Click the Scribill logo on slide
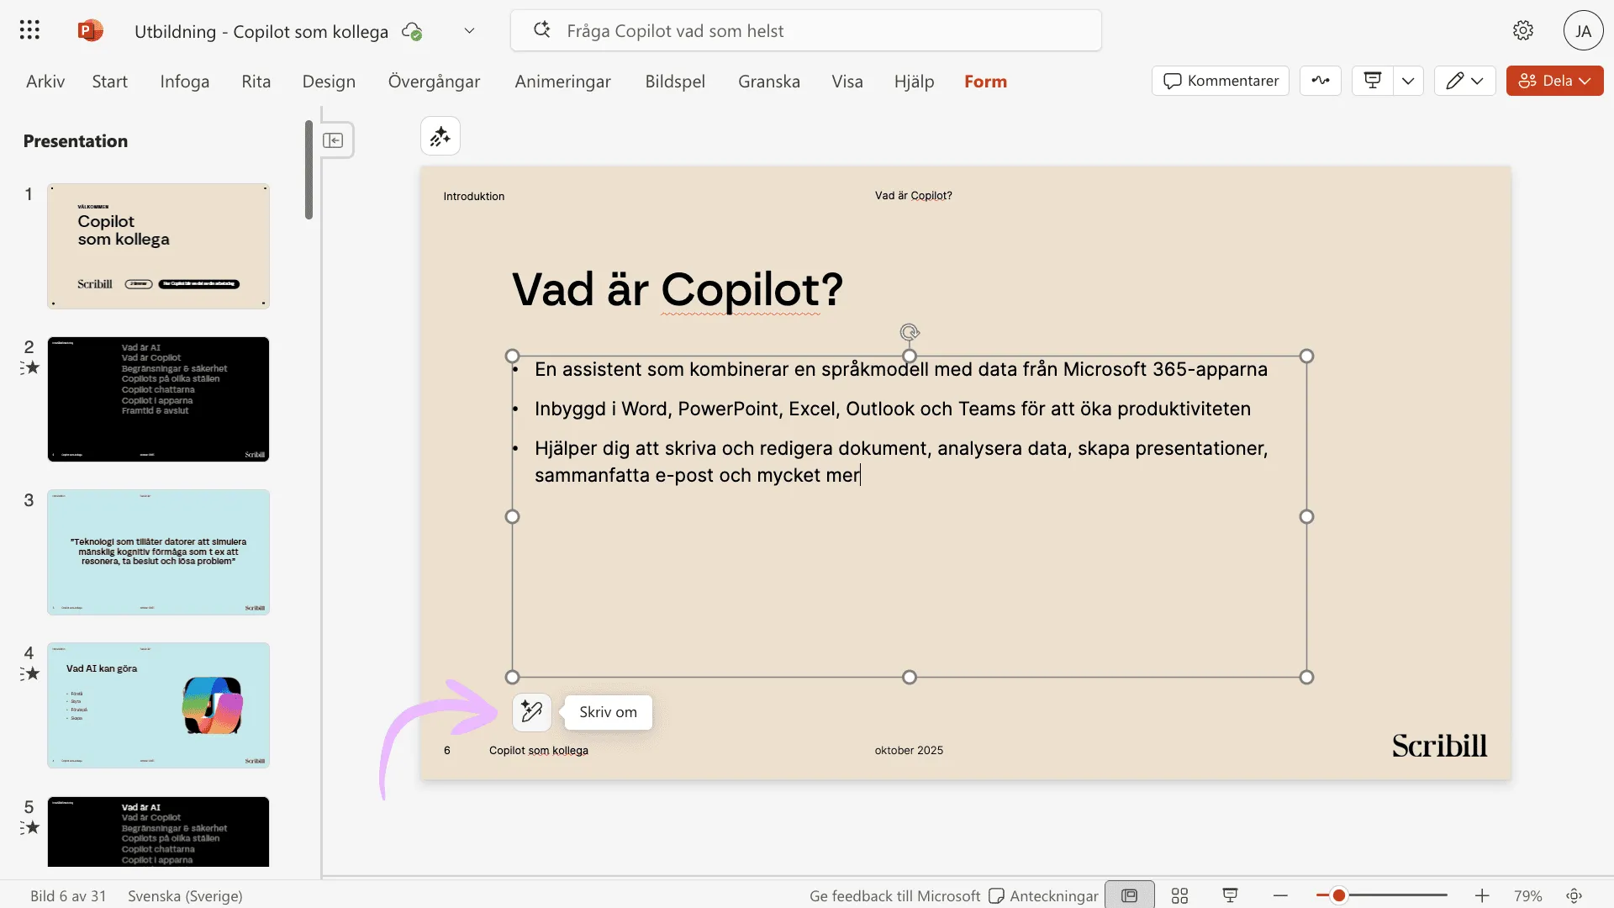Viewport: 1614px width, 908px height. point(1439,746)
